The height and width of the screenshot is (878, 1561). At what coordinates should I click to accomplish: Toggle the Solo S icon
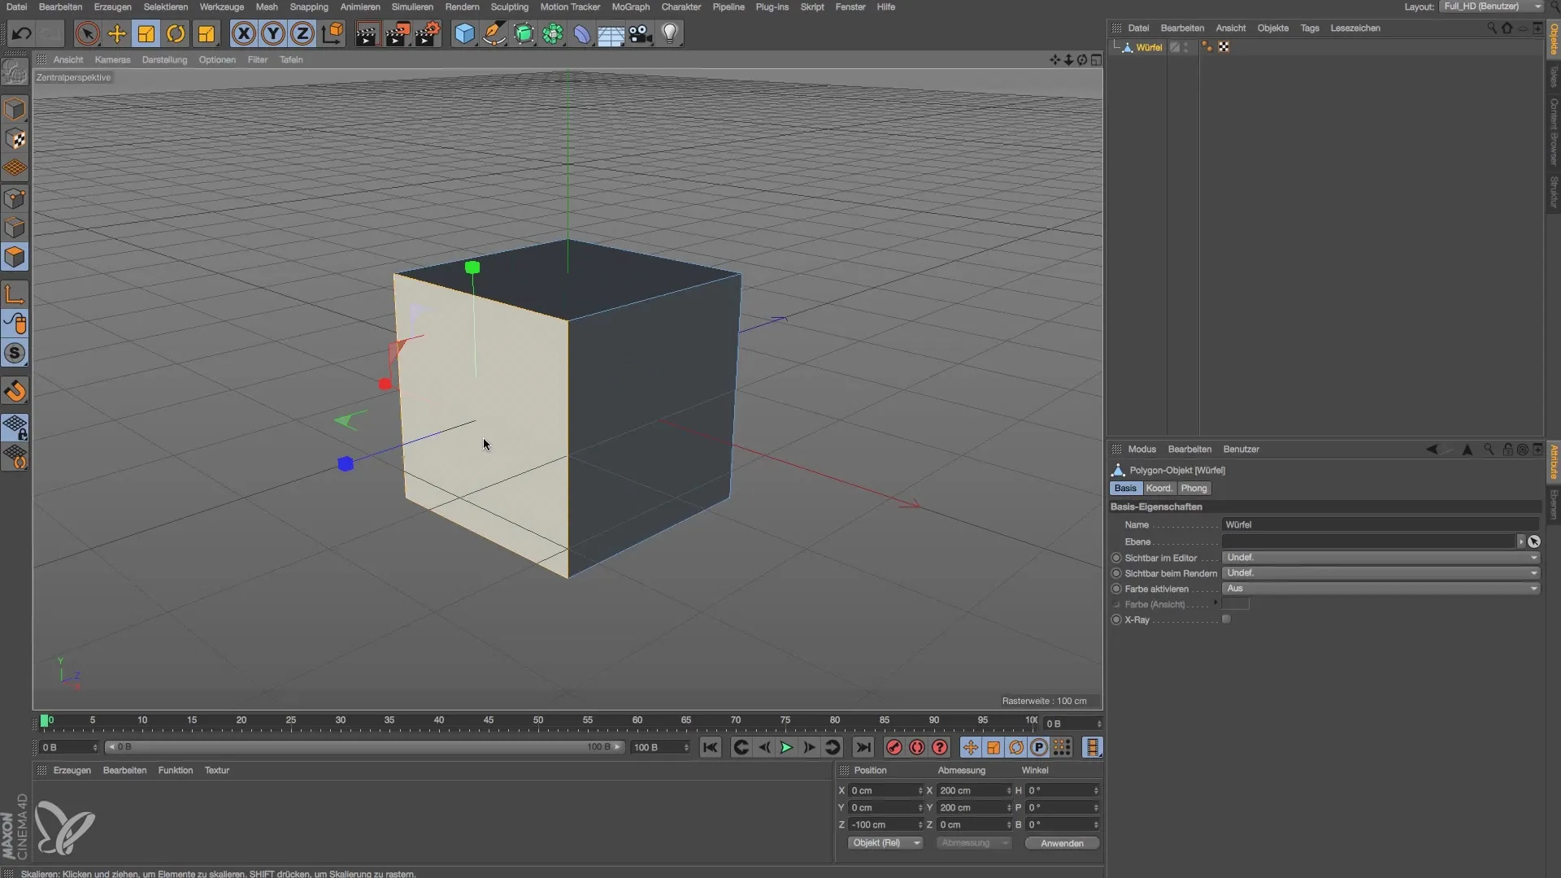tap(15, 353)
